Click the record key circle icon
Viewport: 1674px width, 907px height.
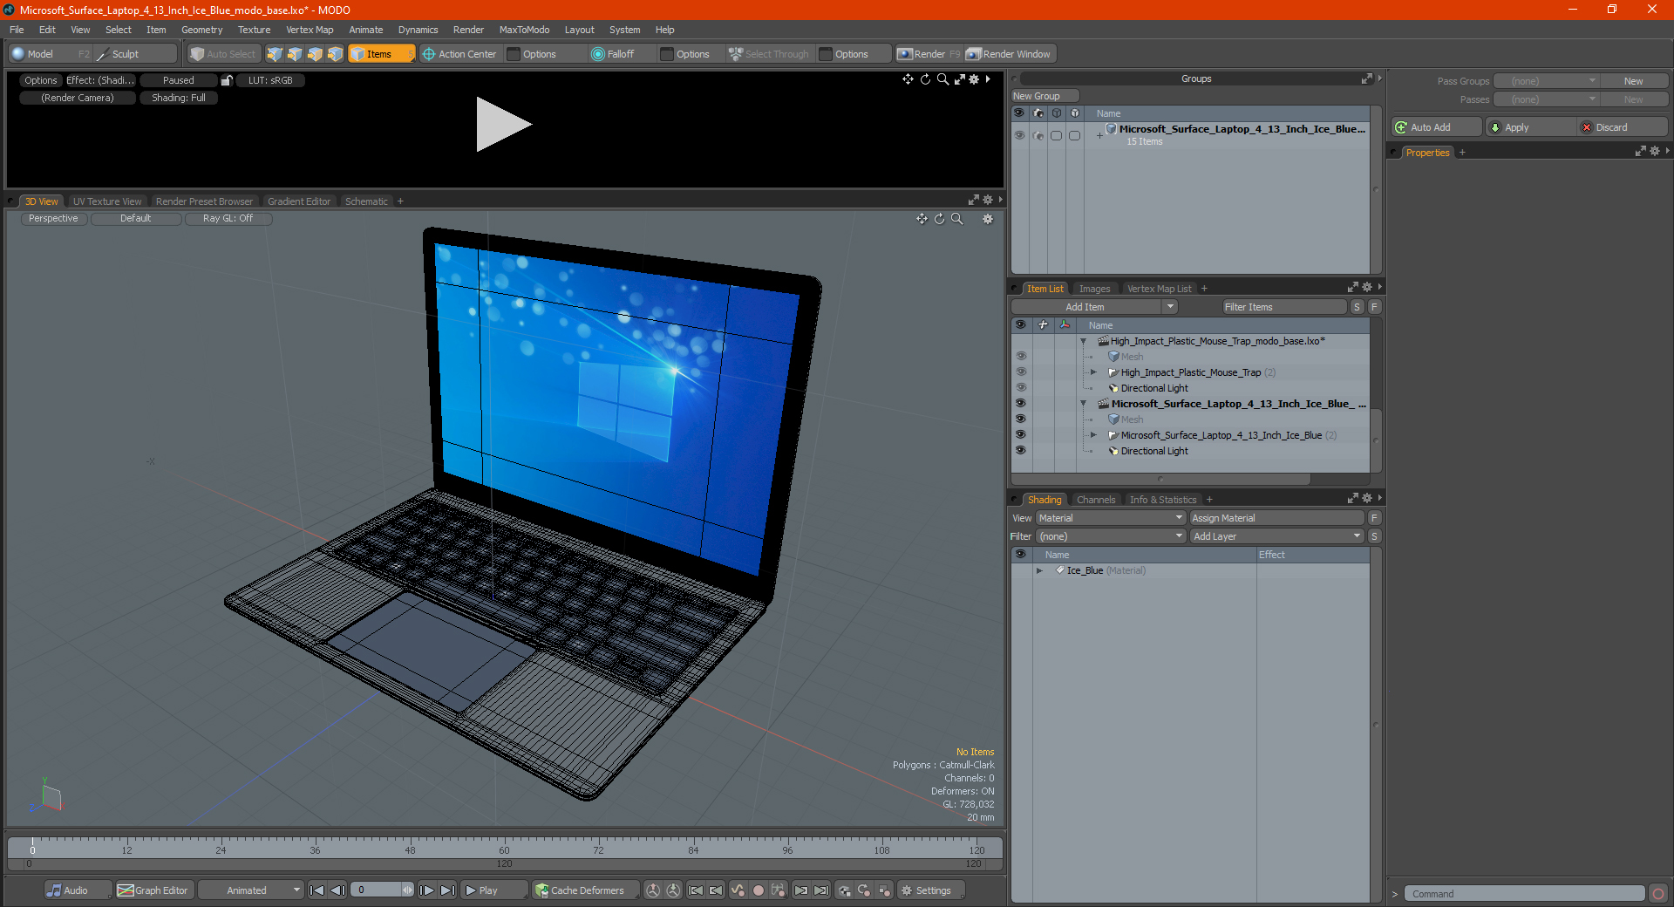pos(759,890)
